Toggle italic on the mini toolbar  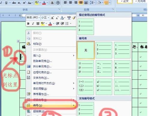point(33,24)
